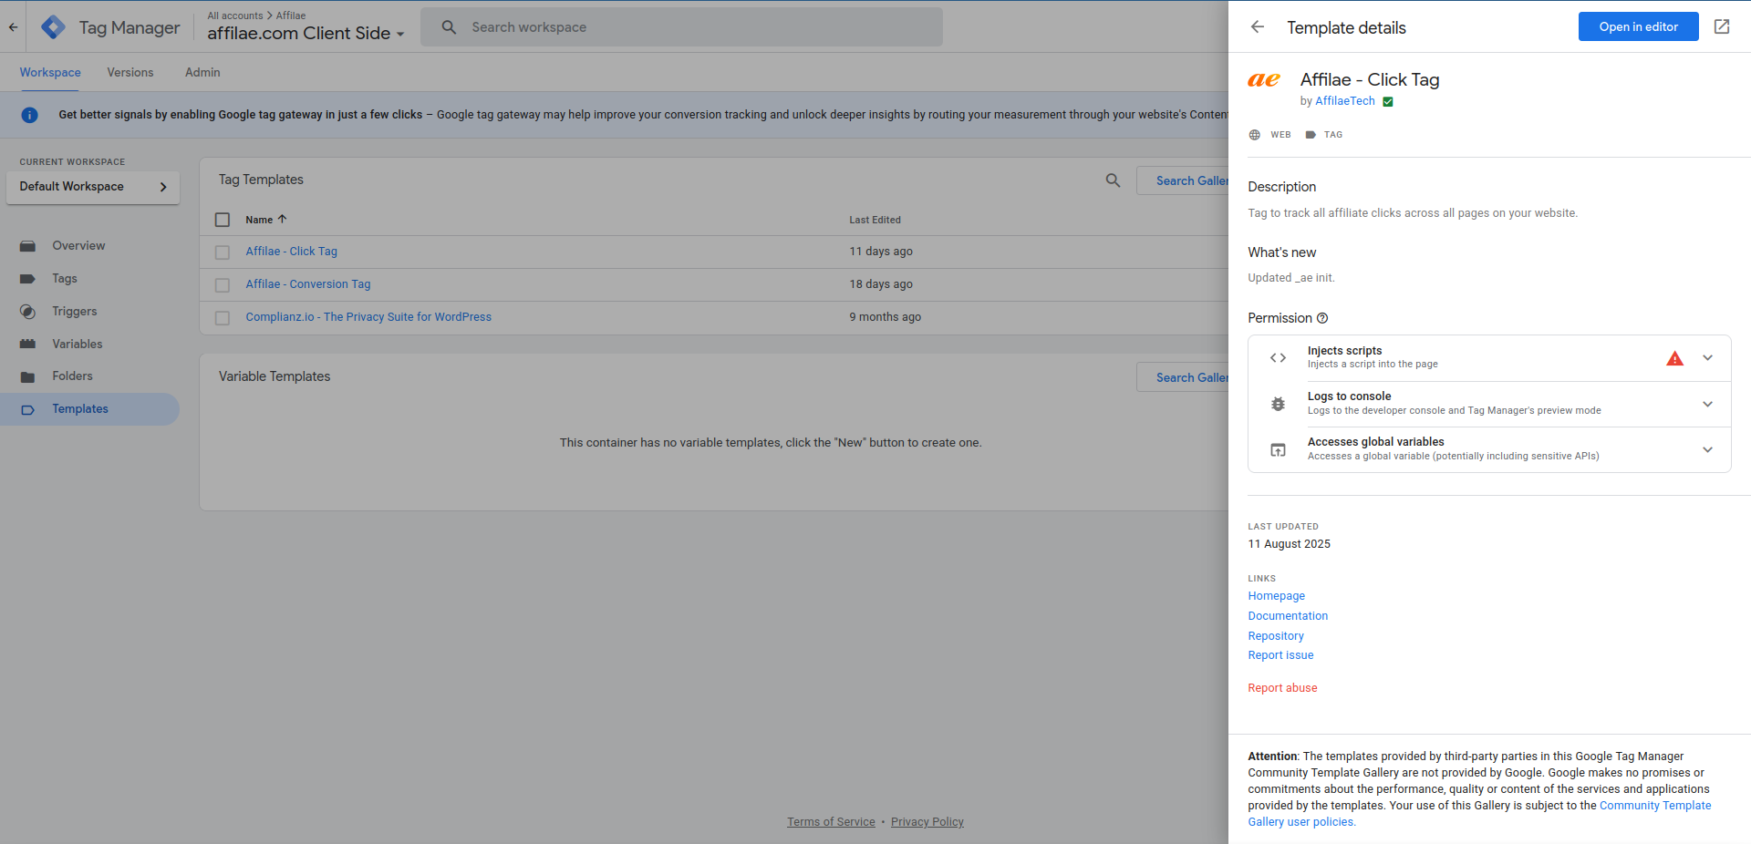The image size is (1751, 844).
Task: Click the Triggers sidebar icon
Action: (27, 312)
